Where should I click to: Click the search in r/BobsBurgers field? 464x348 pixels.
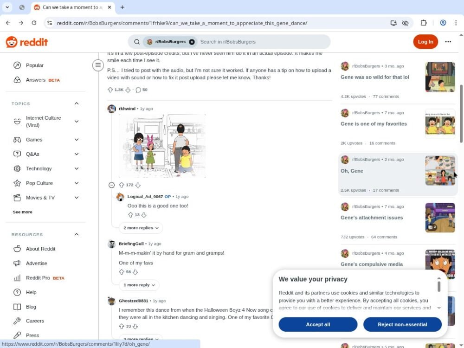coord(260,42)
